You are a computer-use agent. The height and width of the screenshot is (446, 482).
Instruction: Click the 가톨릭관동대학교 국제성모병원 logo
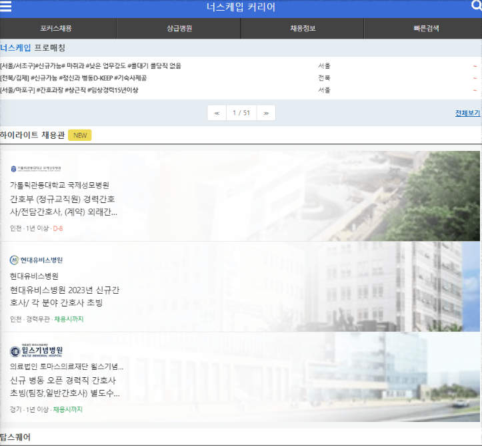[x=36, y=169]
